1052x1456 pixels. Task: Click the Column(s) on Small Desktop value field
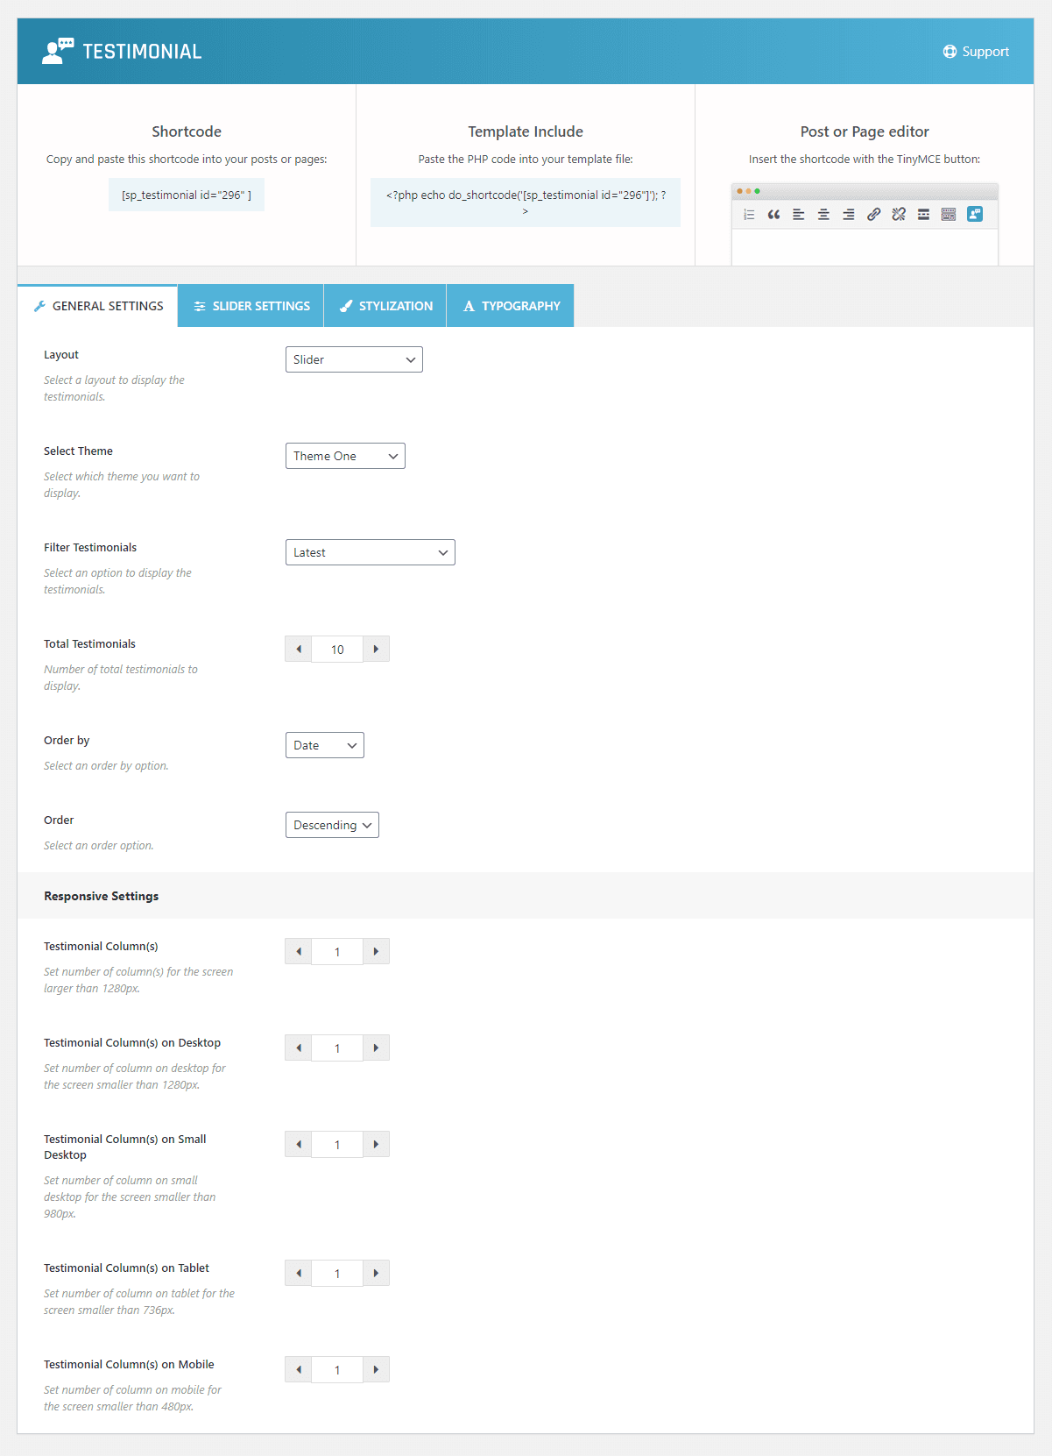tap(337, 1144)
